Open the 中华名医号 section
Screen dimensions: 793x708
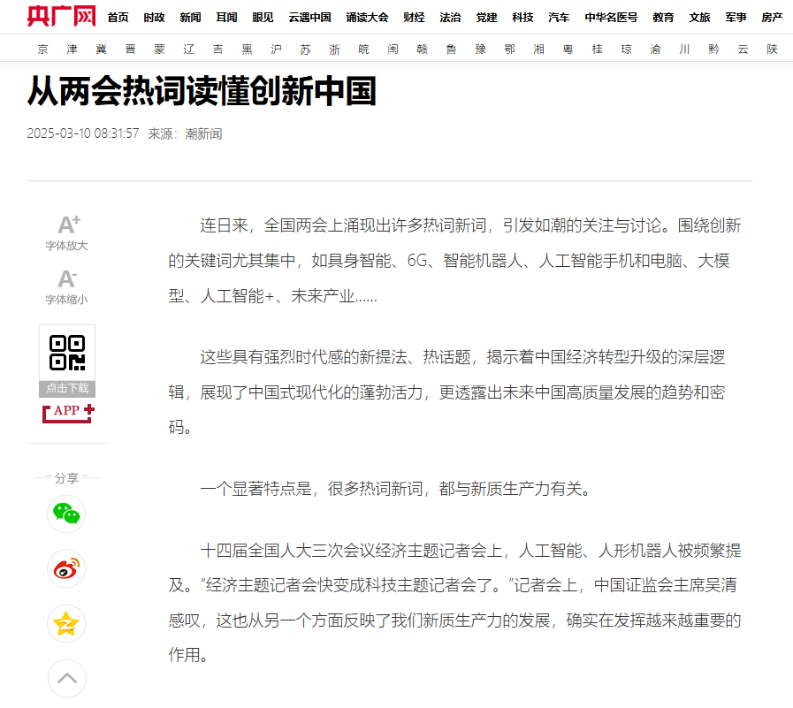pos(611,18)
